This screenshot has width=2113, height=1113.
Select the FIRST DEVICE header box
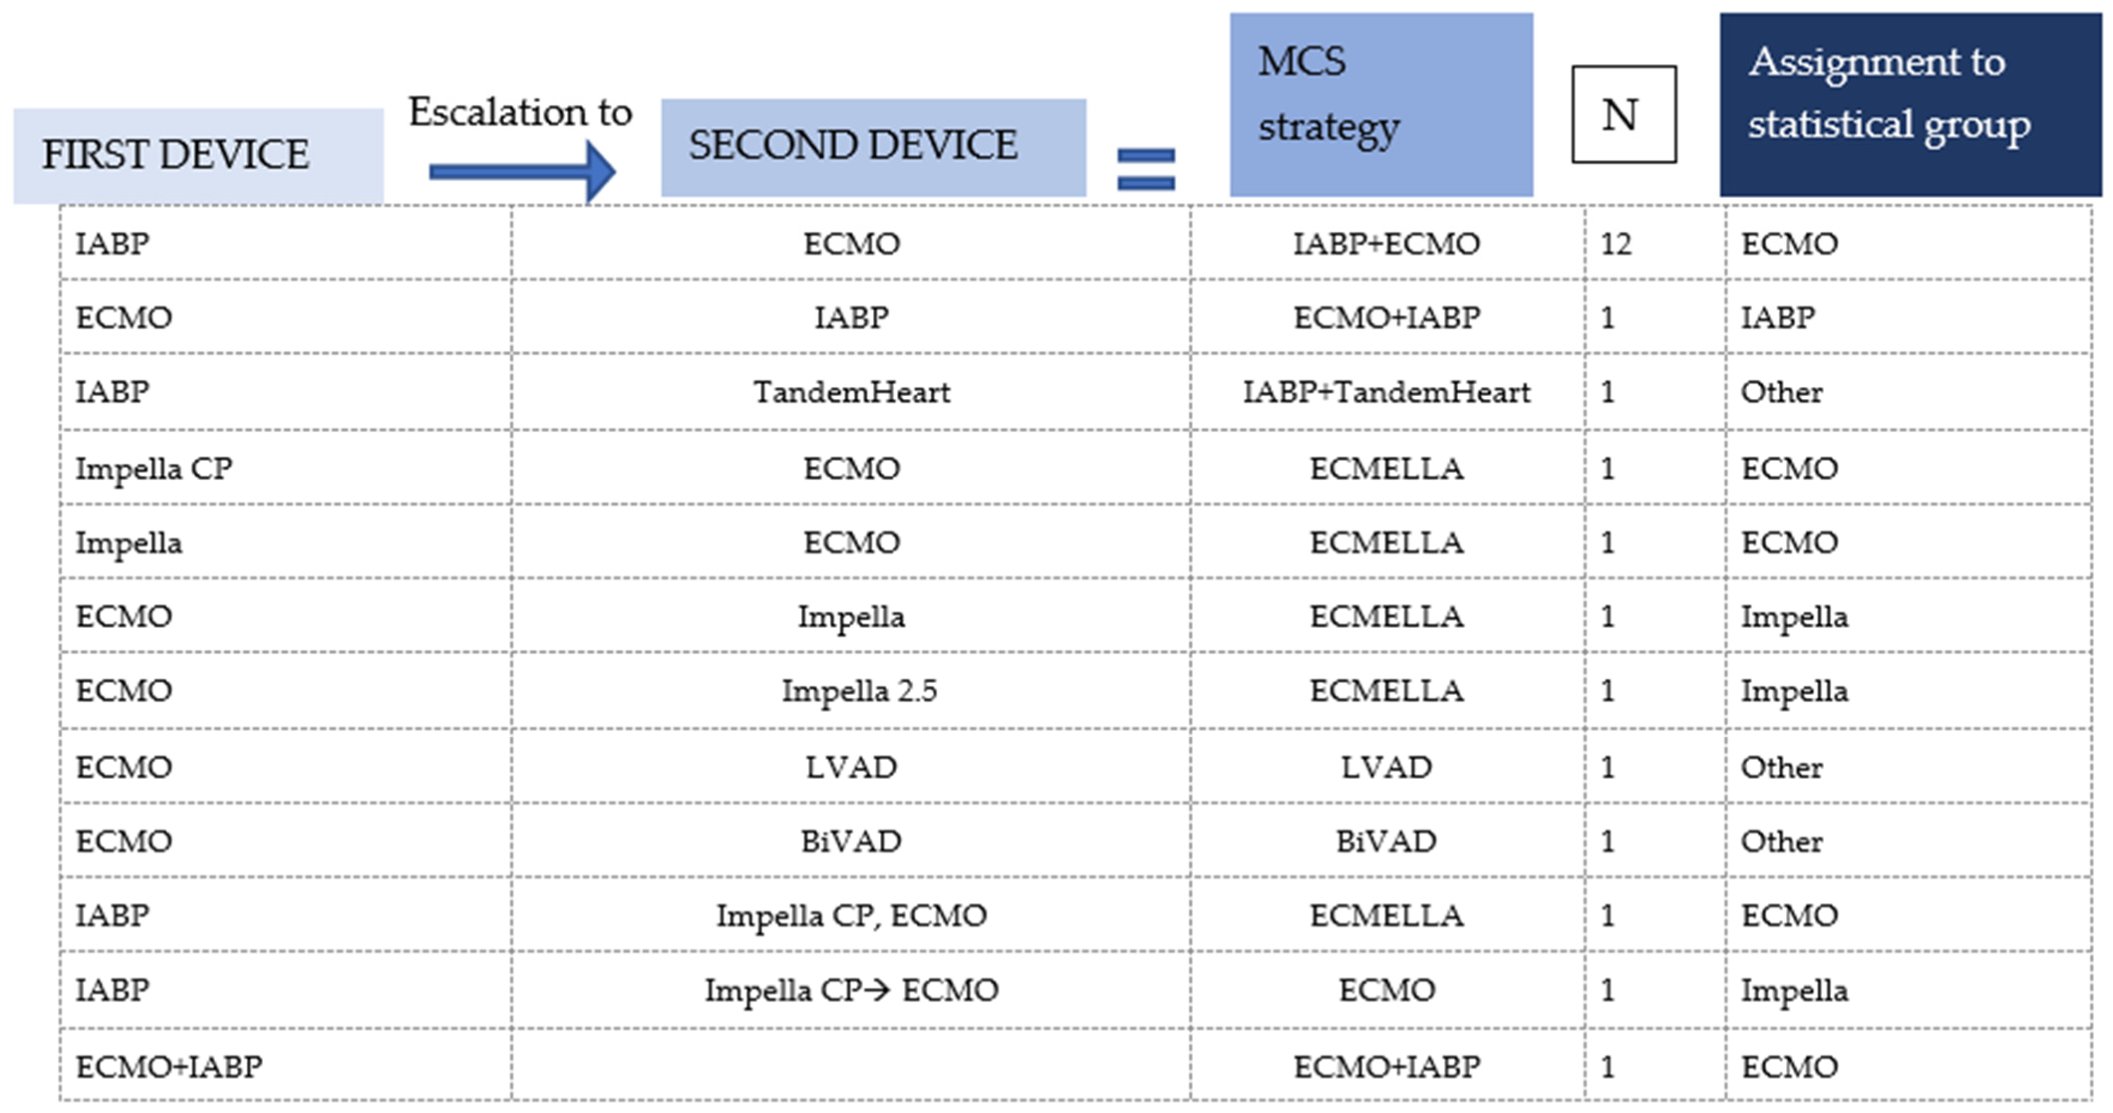pos(198,155)
